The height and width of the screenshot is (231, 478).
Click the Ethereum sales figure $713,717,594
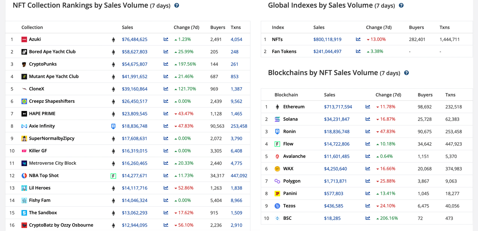pyautogui.click(x=338, y=107)
